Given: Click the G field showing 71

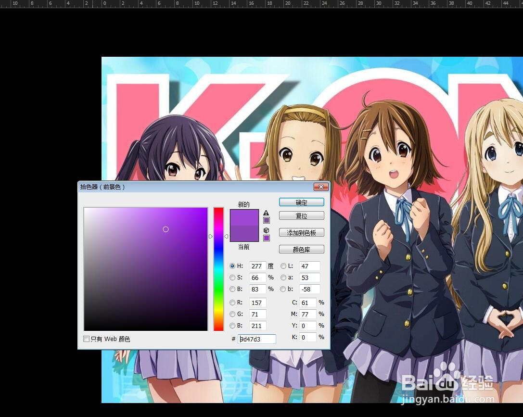Looking at the screenshot, I should pyautogui.click(x=257, y=314).
